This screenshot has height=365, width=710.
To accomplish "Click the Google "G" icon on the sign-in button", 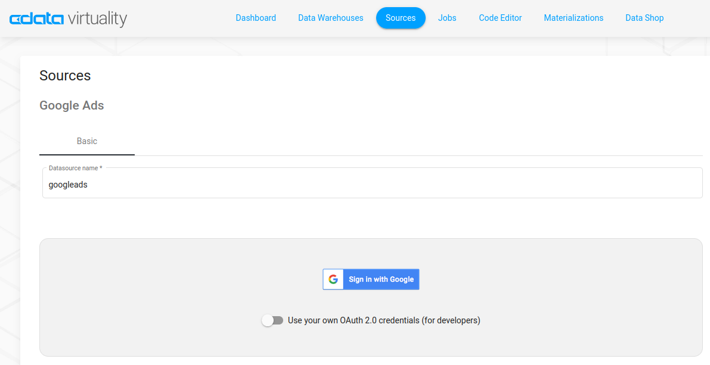I will click(333, 279).
